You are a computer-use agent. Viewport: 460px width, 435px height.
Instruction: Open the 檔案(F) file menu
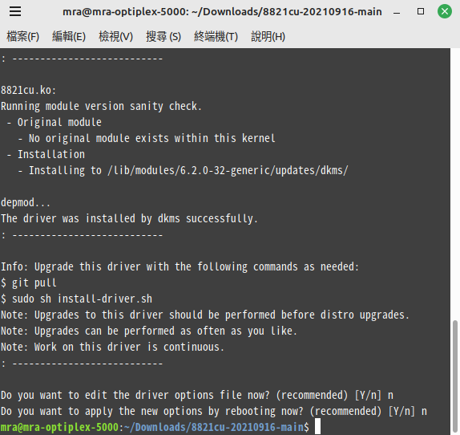pos(23,37)
